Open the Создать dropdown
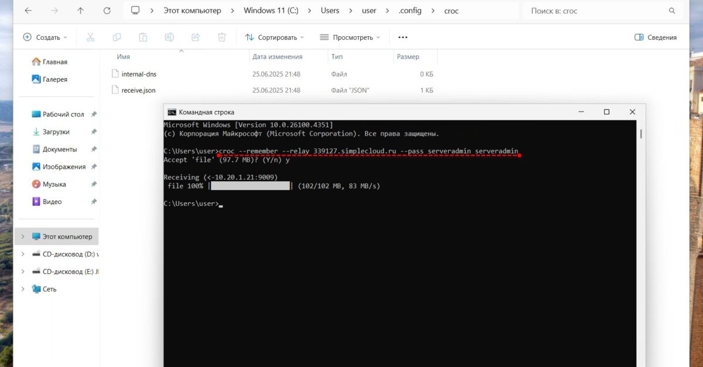The width and height of the screenshot is (703, 367). [x=45, y=37]
